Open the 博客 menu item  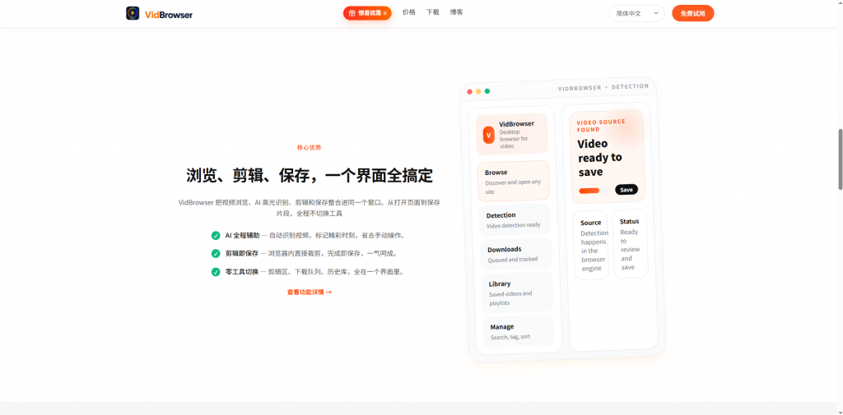tap(456, 12)
